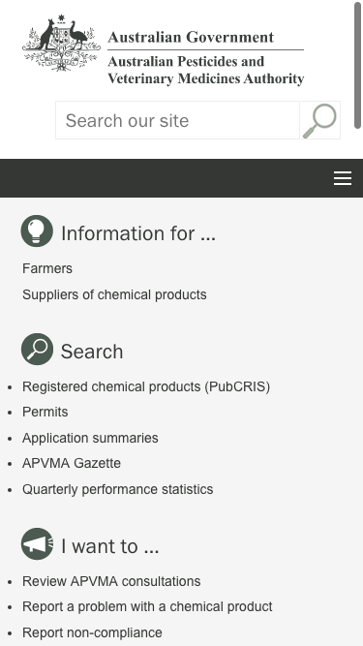Open the APVMA Gazette link
Screen dimensions: 363x646
(72, 464)
